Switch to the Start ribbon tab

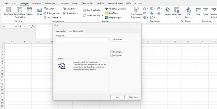click(14, 3)
